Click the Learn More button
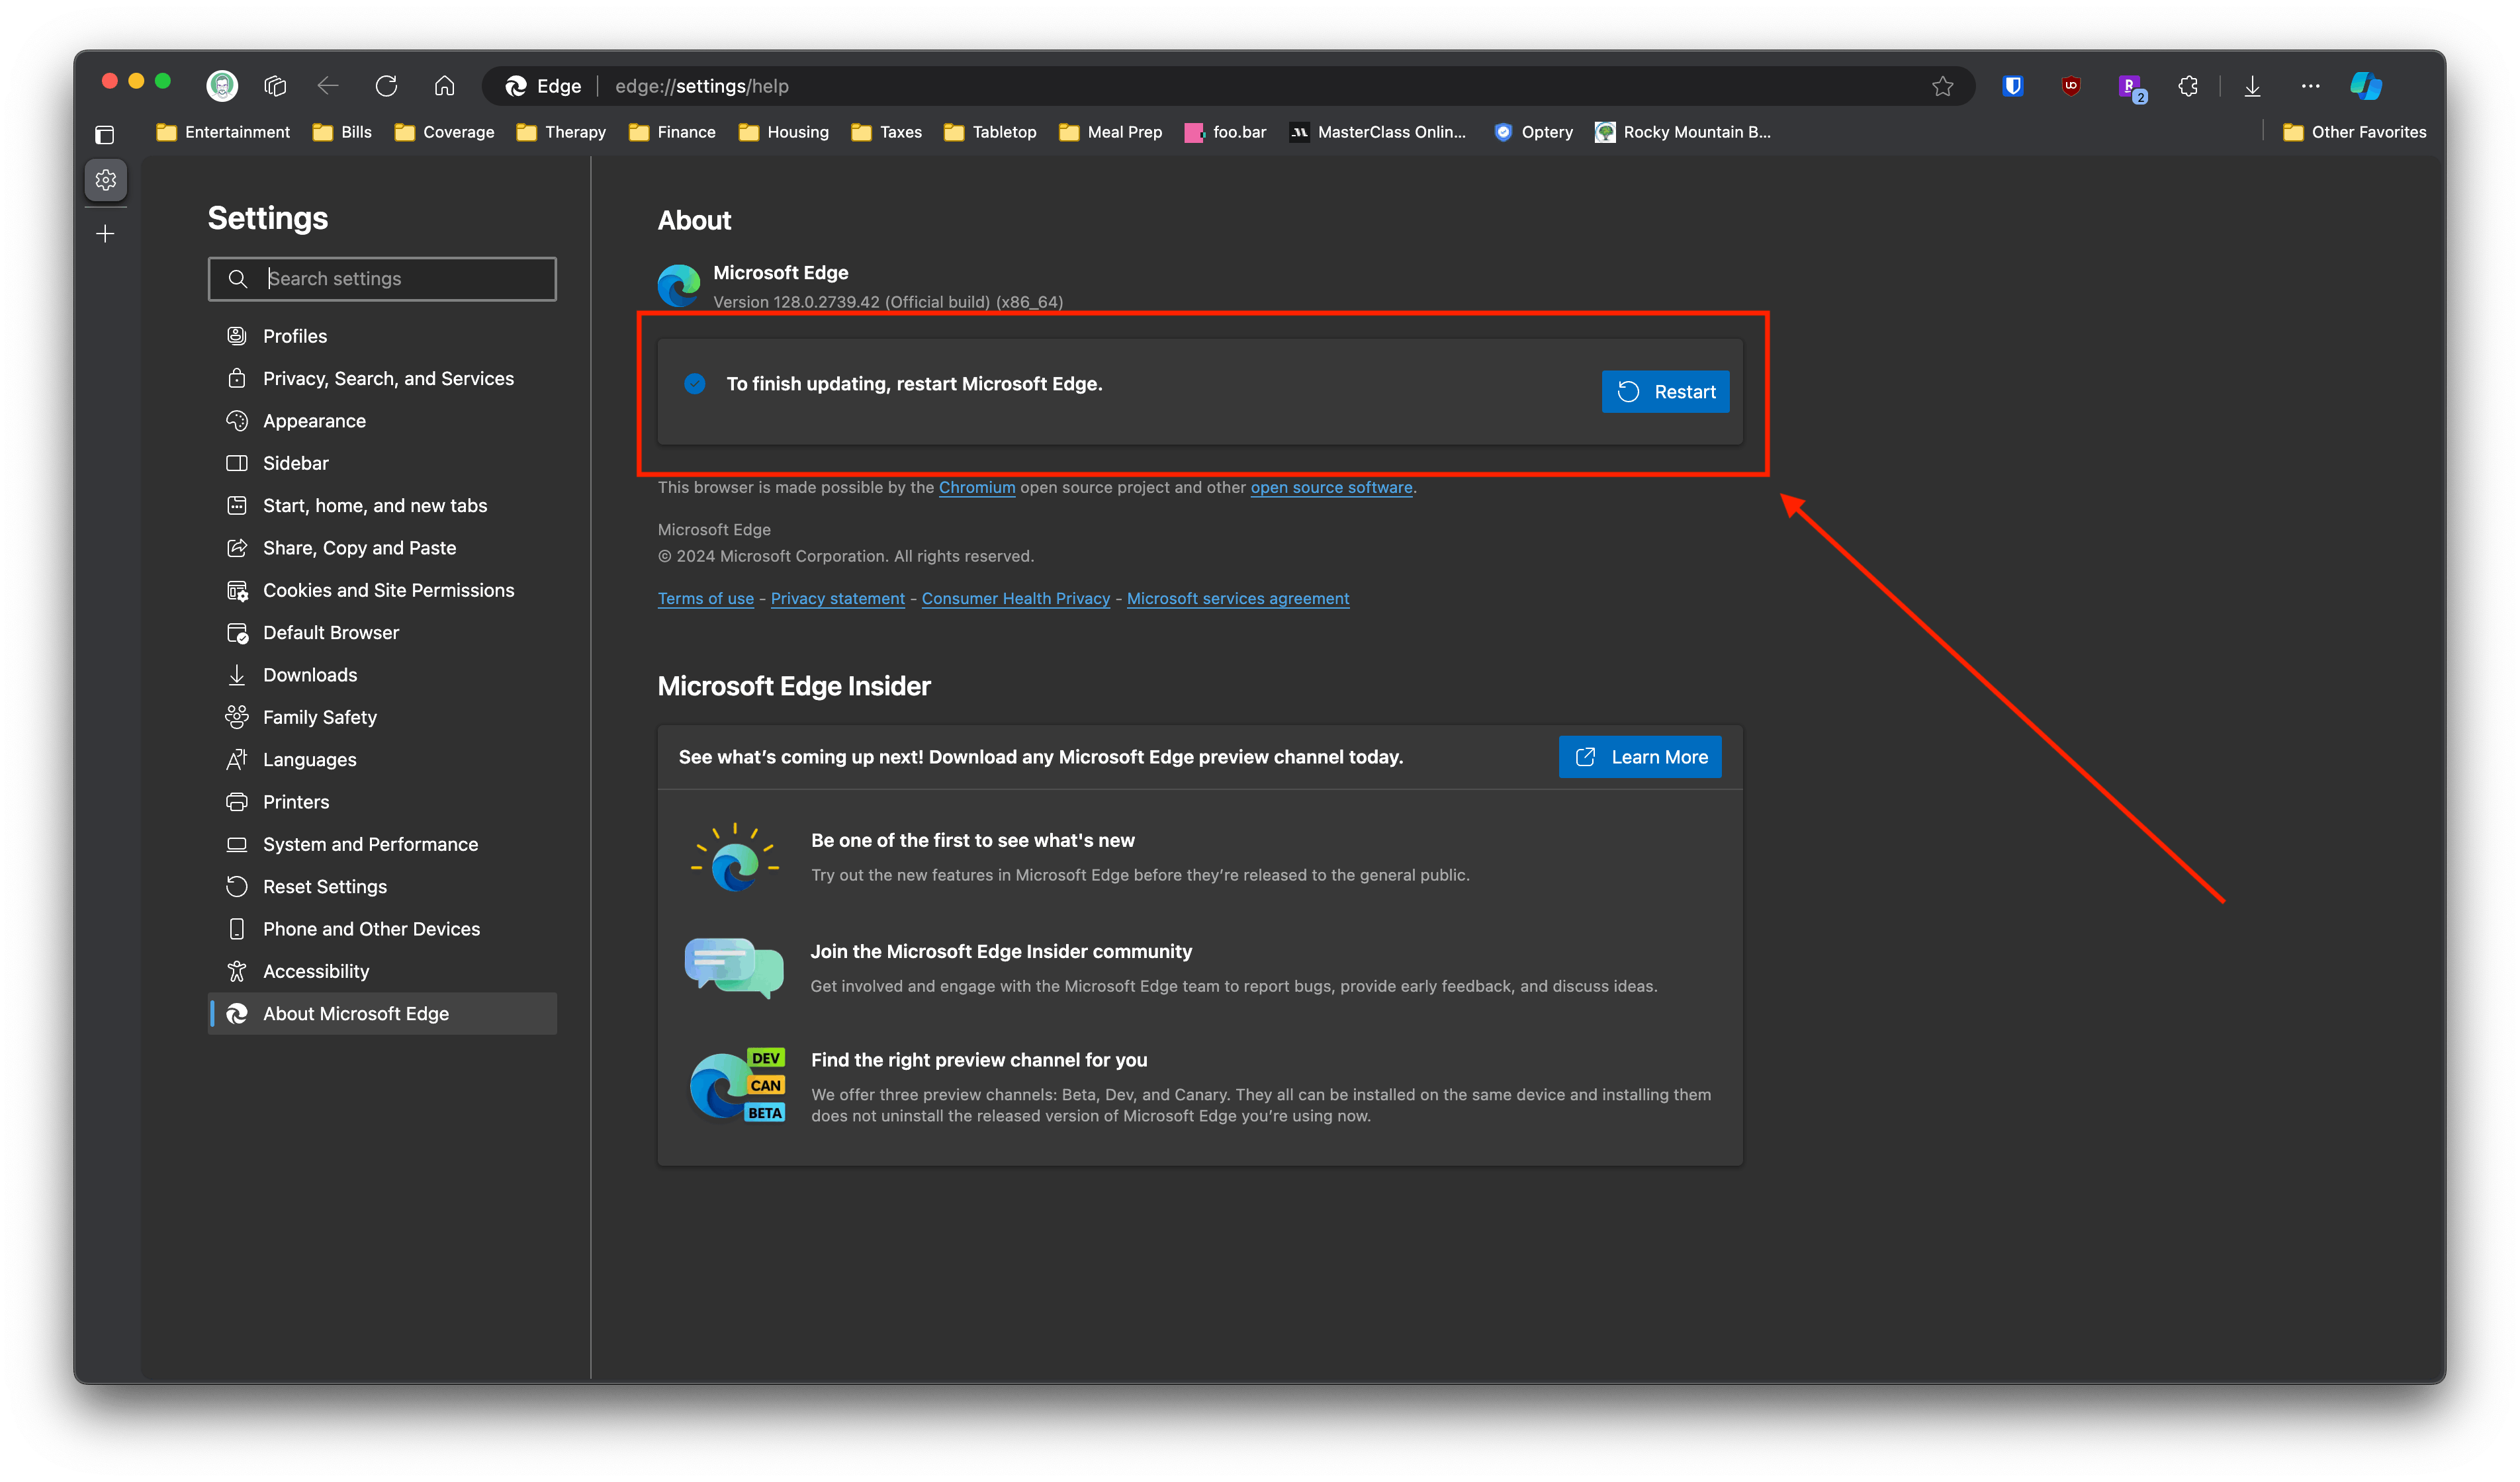 coord(1640,757)
